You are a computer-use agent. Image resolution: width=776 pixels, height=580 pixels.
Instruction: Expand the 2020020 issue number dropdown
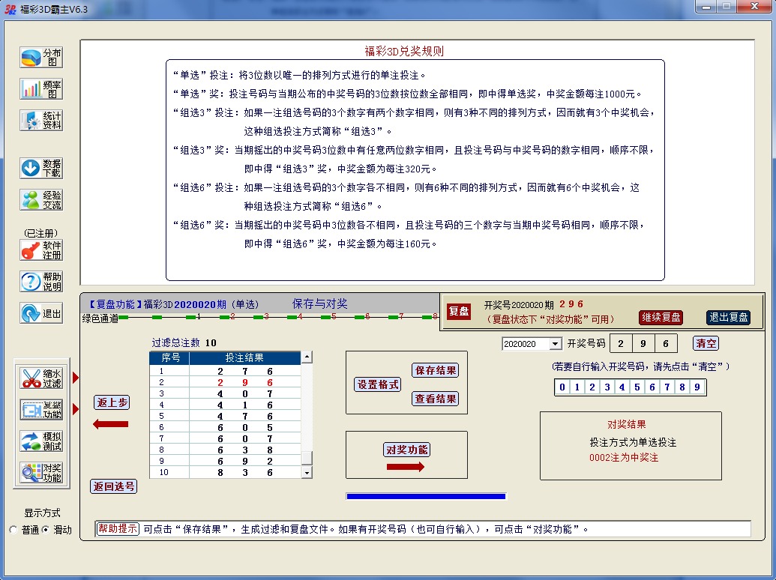coord(555,344)
